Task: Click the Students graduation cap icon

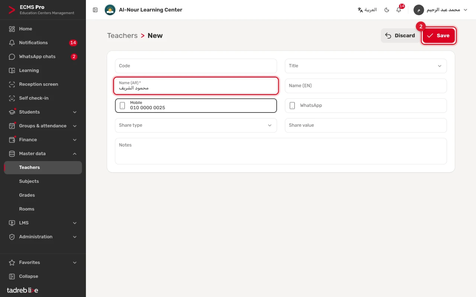Action: click(x=12, y=112)
